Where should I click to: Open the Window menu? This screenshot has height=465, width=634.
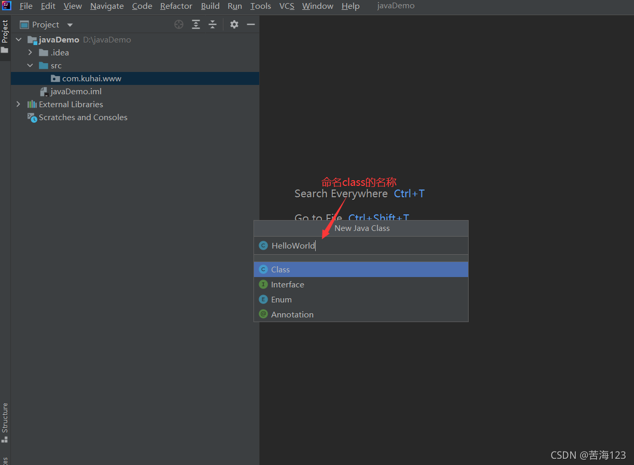pos(318,6)
